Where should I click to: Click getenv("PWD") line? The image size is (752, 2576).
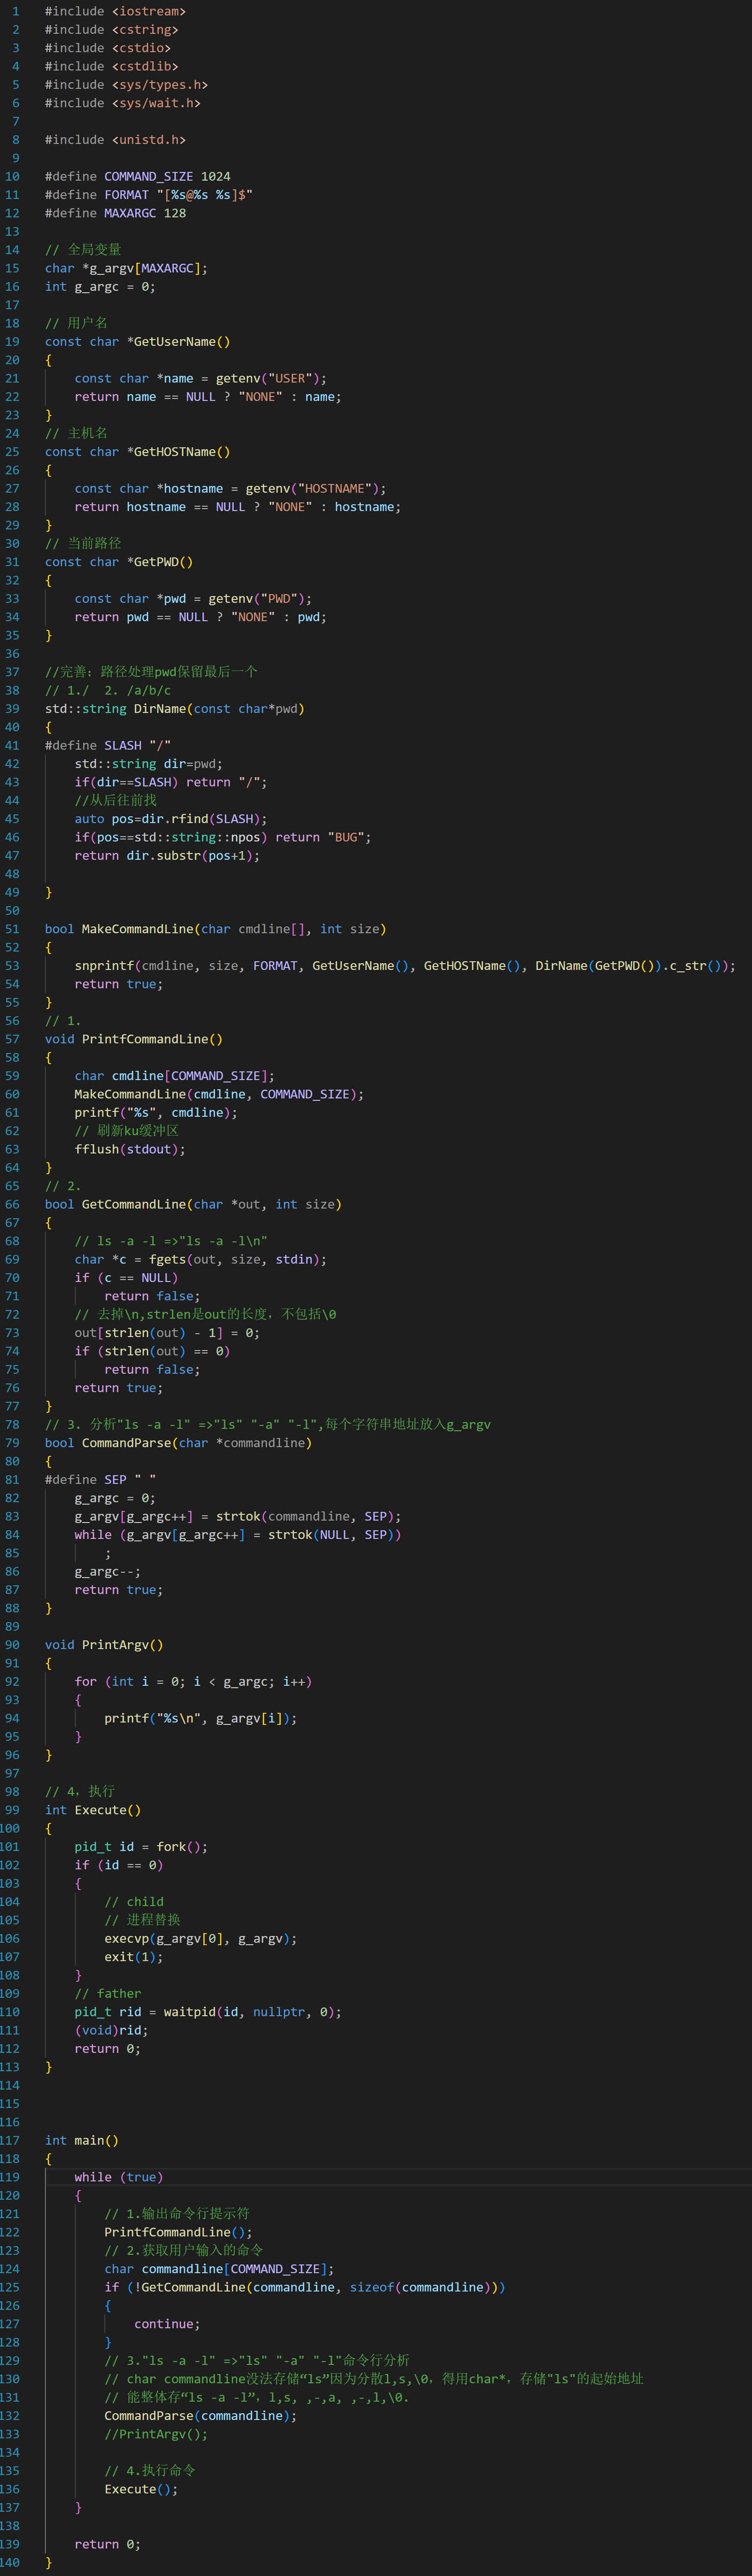pos(193,599)
